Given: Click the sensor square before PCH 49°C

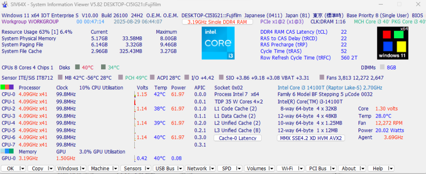Looking at the screenshot, I should (x=121, y=78).
